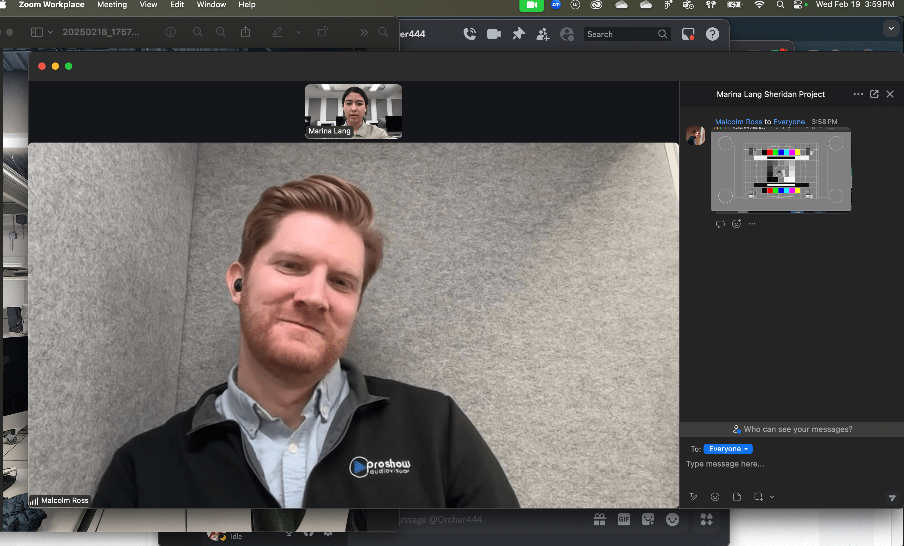Expand Preview toolbar overflow chevrons
This screenshot has width=904, height=546.
364,33
